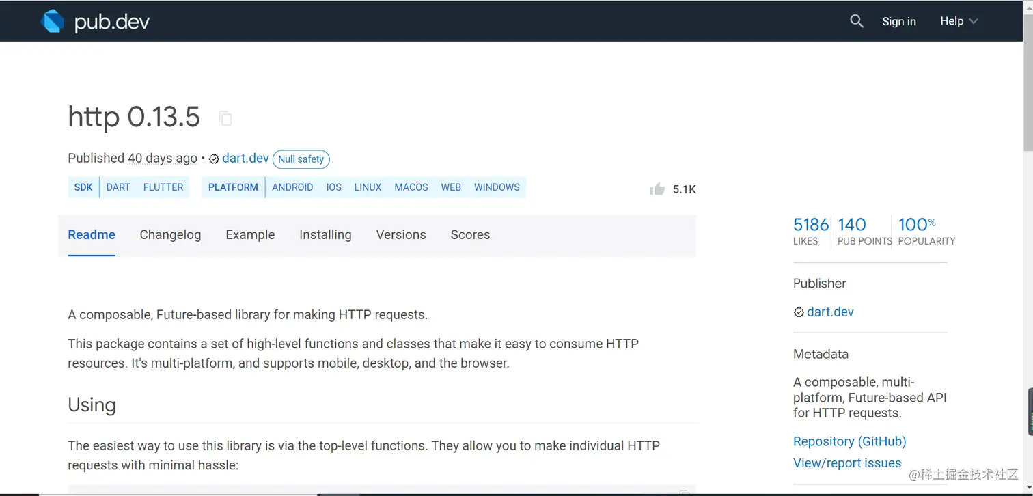Open dart.dev link under Publisher
This screenshot has width=1033, height=496.
click(x=830, y=312)
